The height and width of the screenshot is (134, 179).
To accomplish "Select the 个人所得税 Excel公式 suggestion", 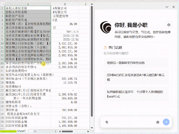I will pyautogui.click(x=136, y=94).
